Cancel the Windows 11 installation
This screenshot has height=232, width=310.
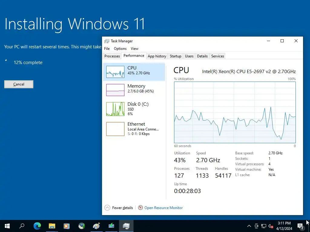(19, 84)
